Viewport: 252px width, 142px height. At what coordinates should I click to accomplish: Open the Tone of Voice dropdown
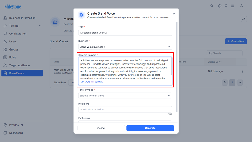125,96
